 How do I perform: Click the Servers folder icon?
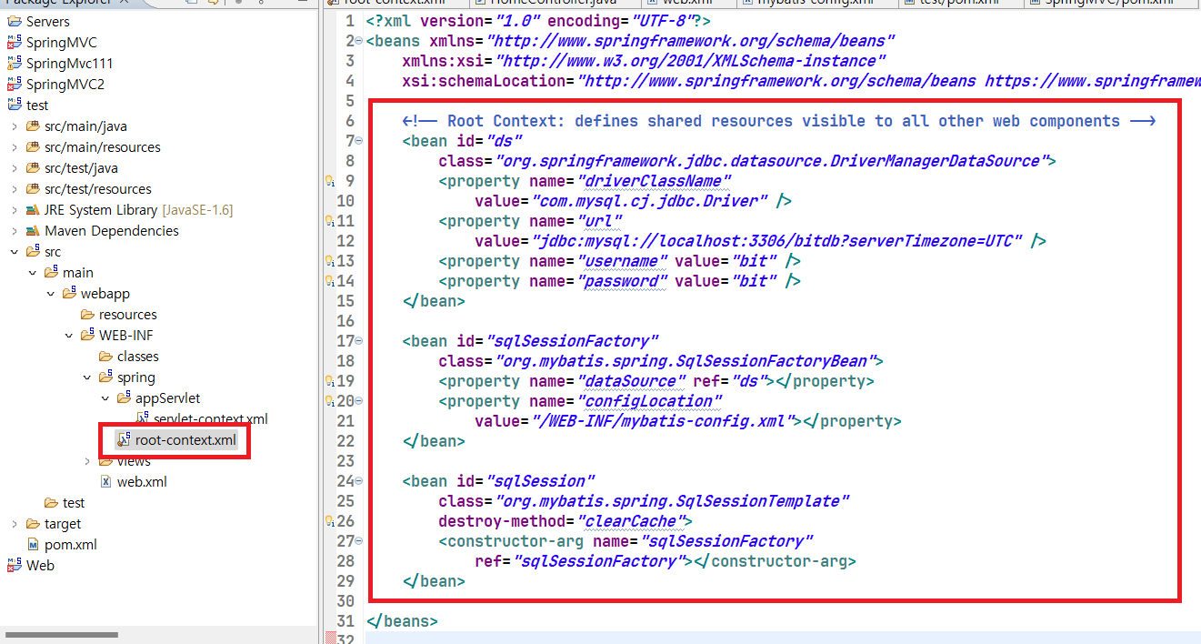[x=15, y=21]
